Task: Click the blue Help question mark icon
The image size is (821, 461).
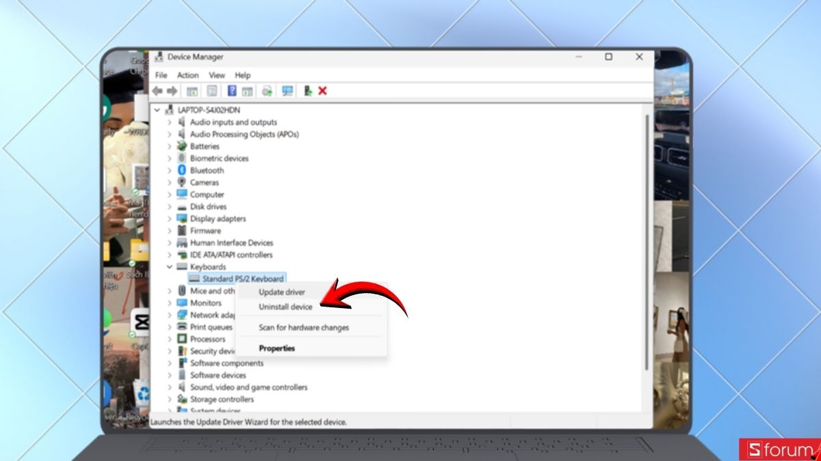Action: pos(232,91)
